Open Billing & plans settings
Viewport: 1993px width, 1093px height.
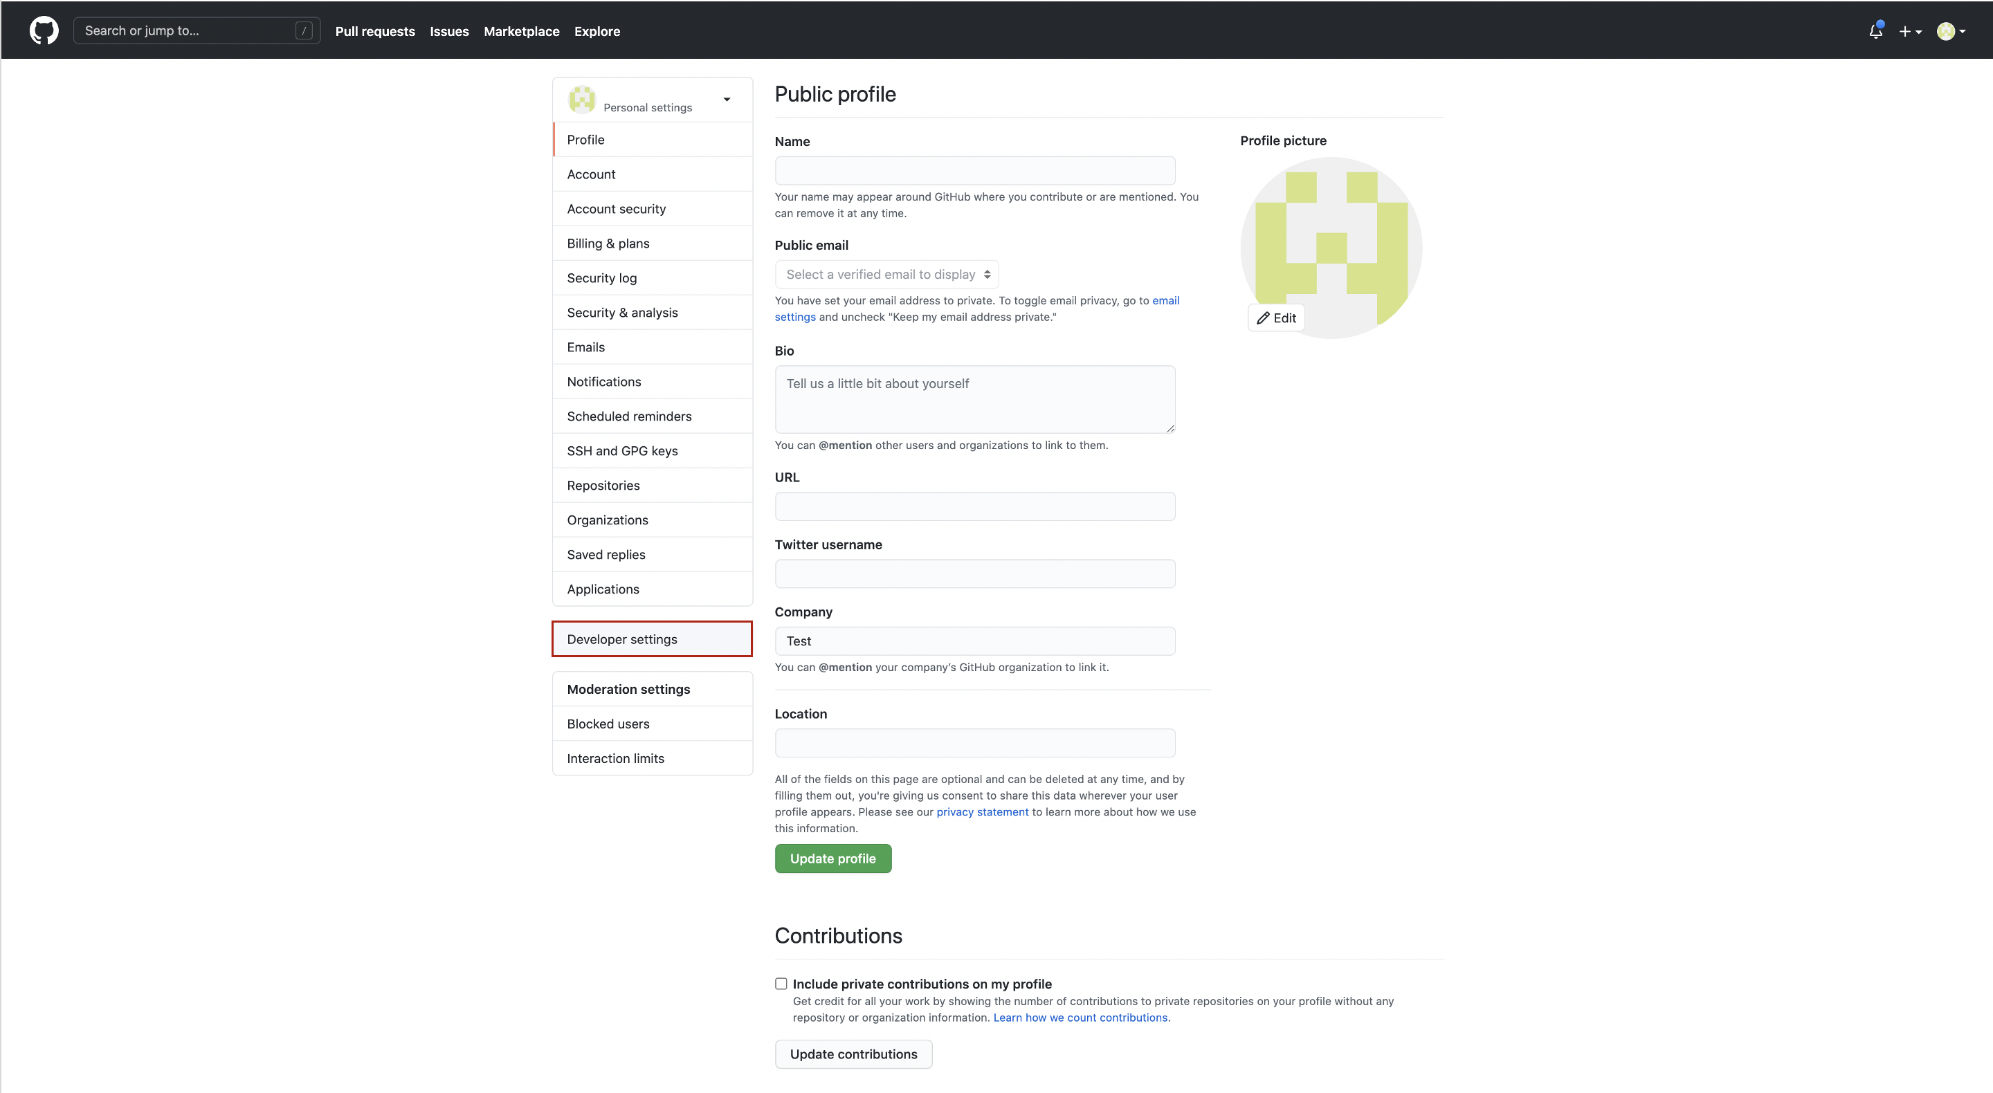point(652,244)
